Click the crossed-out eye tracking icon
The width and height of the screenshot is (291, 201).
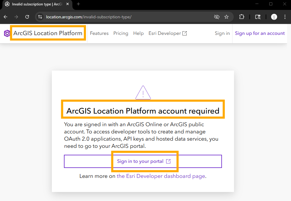point(217,17)
